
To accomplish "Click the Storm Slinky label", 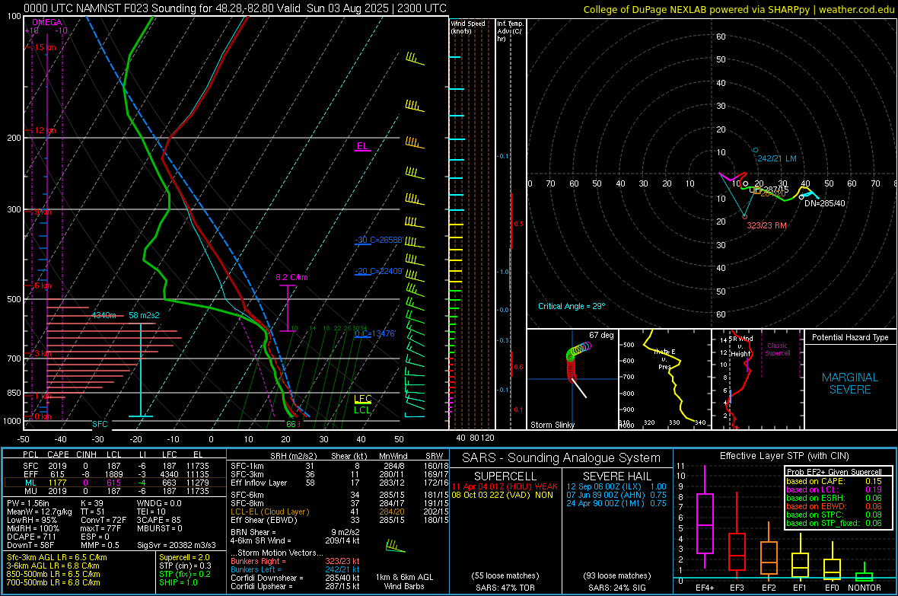I will point(552,425).
